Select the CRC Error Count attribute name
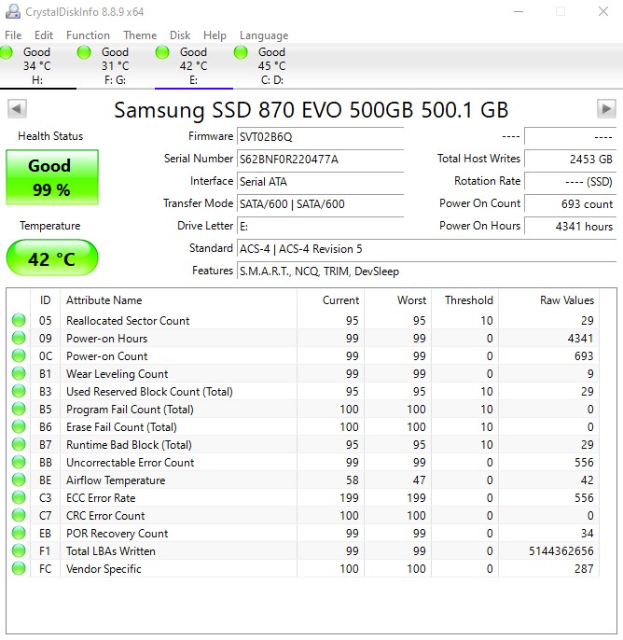The width and height of the screenshot is (623, 640). click(105, 516)
